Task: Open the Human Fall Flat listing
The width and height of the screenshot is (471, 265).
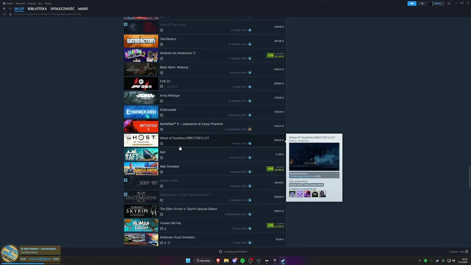Action: (x=205, y=225)
